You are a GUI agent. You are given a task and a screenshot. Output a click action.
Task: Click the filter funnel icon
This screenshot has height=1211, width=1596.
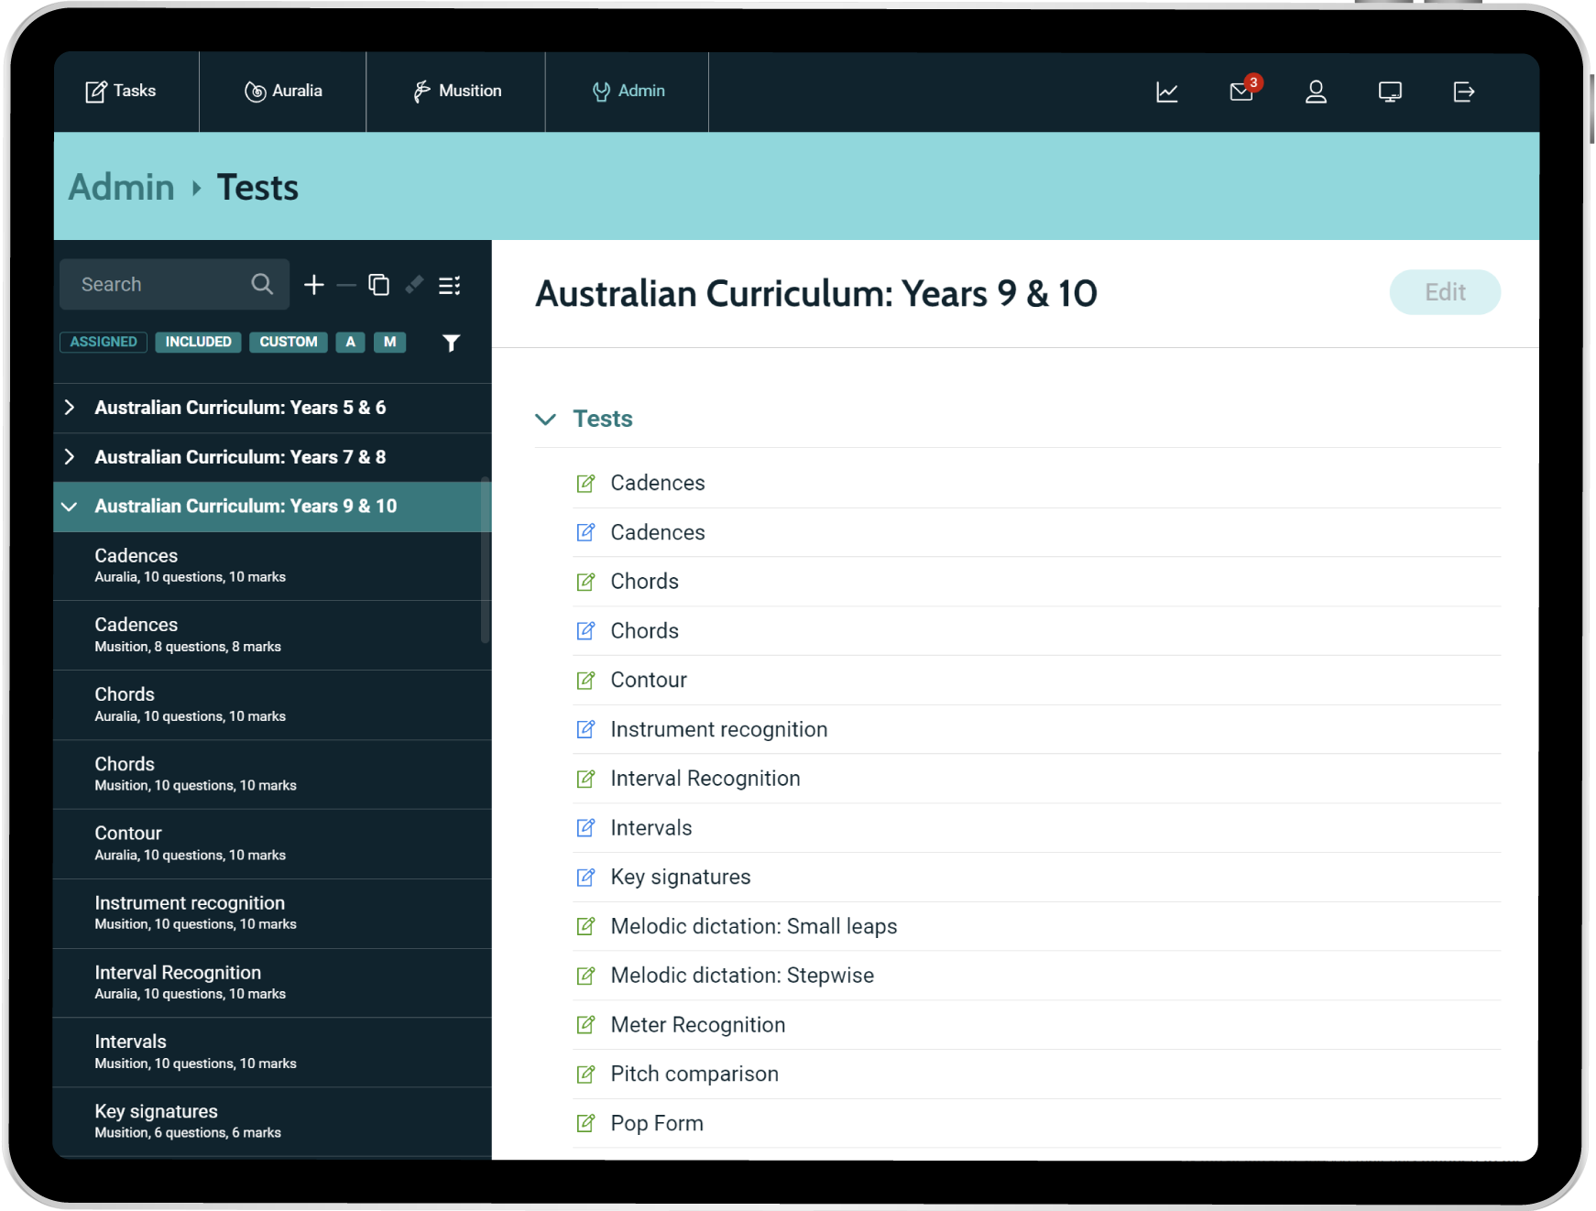[451, 343]
